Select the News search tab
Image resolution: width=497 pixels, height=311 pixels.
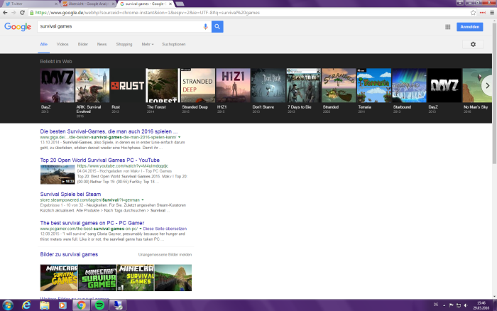(102, 45)
